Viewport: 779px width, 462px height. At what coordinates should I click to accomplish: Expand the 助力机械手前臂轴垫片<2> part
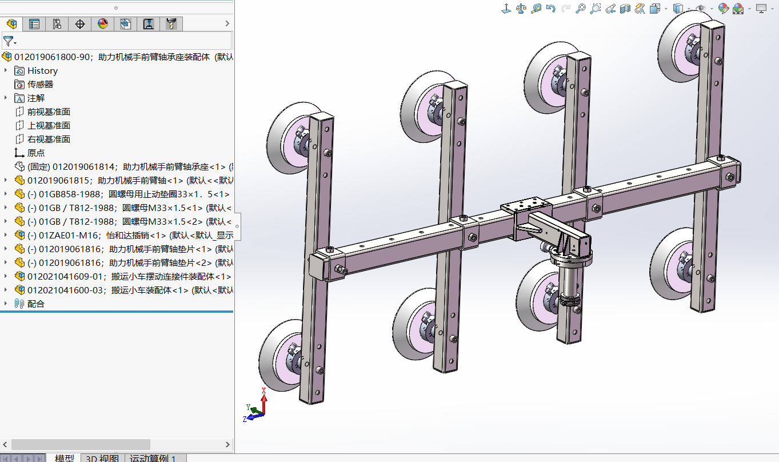pyautogui.click(x=6, y=262)
